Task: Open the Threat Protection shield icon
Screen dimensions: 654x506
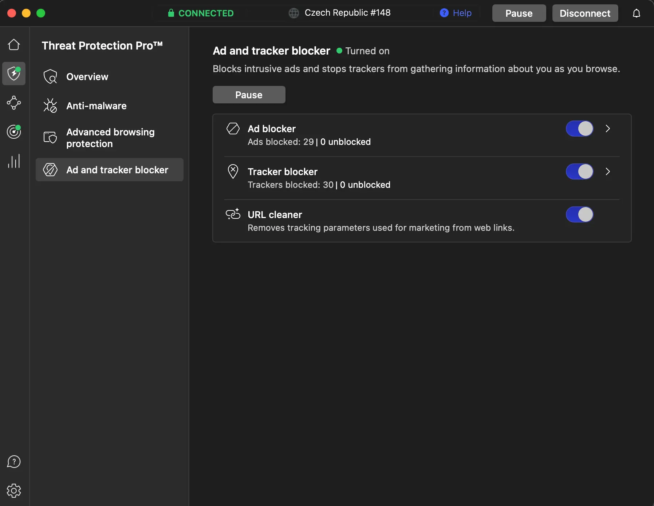Action: pos(14,74)
